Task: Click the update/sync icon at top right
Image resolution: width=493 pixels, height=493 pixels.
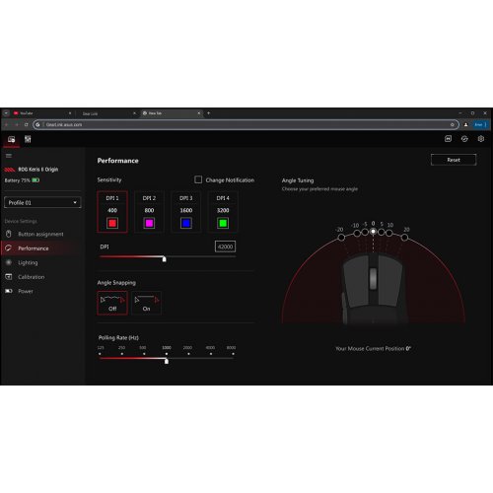Action: 464,139
